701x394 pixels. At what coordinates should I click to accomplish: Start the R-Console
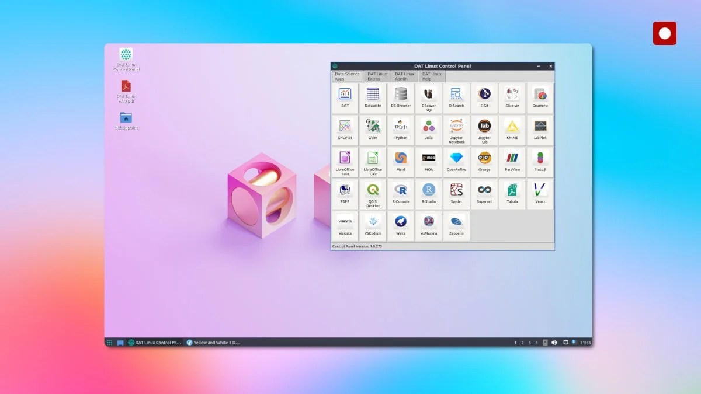point(401,194)
